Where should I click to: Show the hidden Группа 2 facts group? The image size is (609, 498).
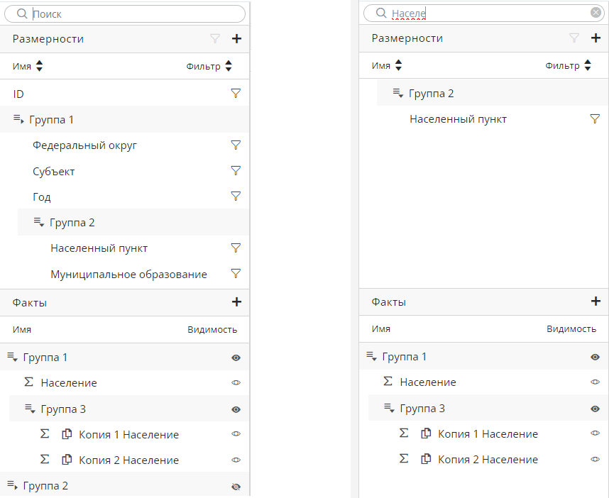click(x=236, y=486)
